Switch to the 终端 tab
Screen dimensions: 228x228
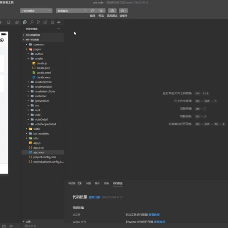pos(106,183)
